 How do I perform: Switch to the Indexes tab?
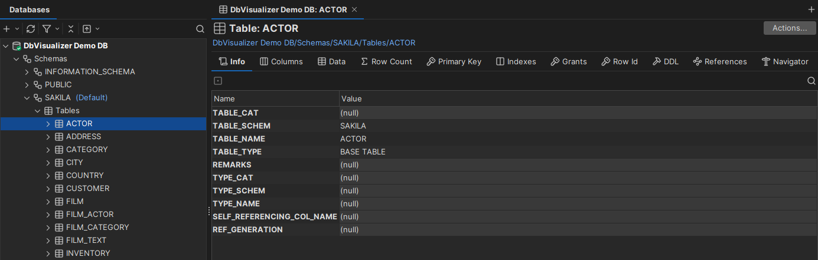[x=516, y=61]
